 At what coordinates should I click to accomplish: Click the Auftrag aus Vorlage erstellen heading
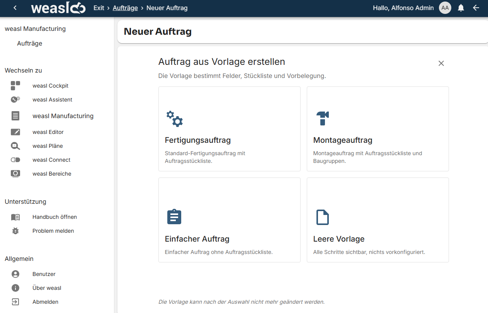point(222,62)
